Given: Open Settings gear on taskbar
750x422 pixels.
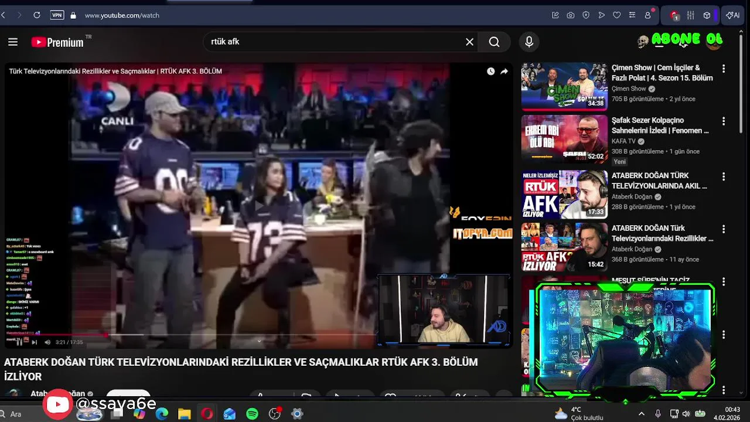Looking at the screenshot, I should click(x=297, y=414).
